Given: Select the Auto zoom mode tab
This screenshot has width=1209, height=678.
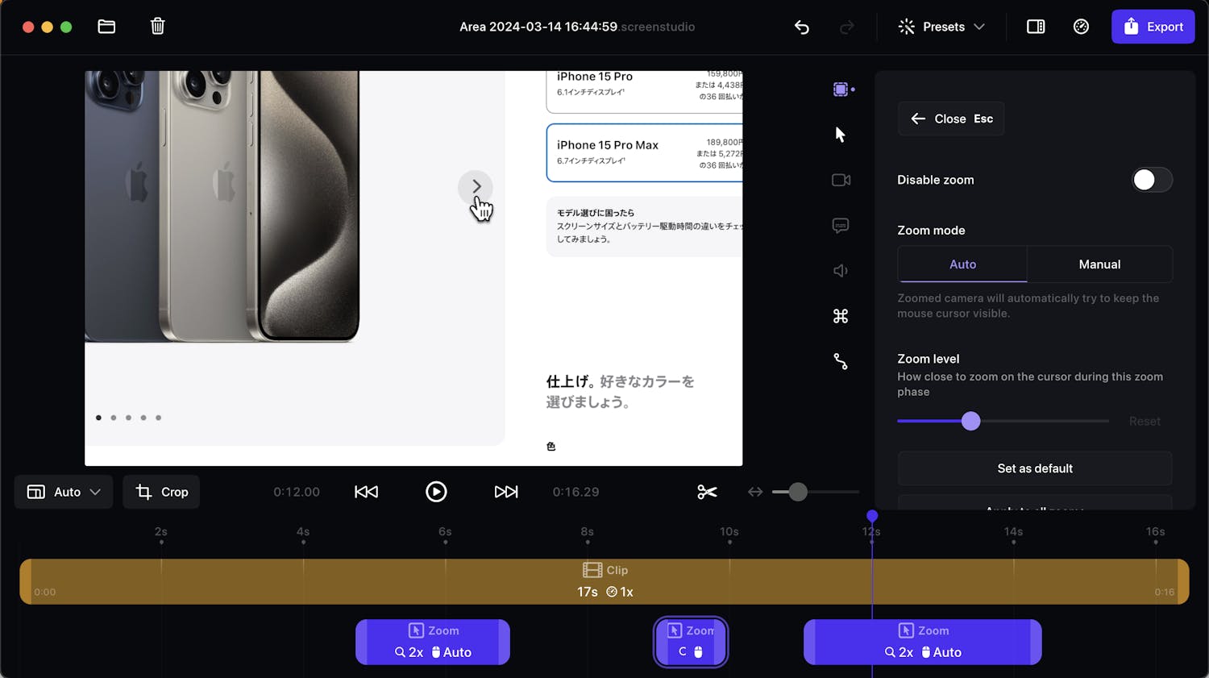Looking at the screenshot, I should click(x=962, y=264).
